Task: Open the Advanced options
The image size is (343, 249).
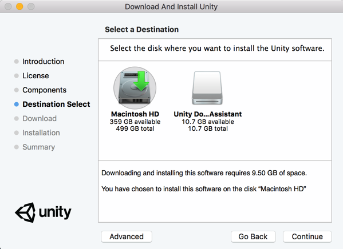Action: pos(127,236)
